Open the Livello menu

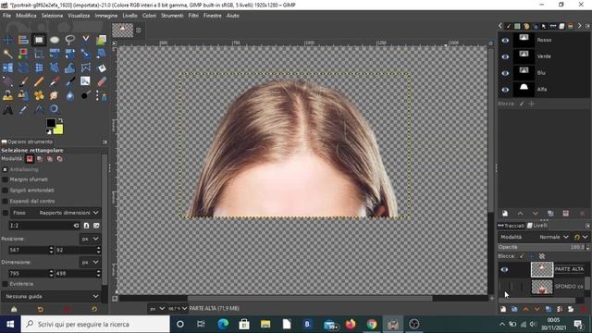tap(129, 16)
